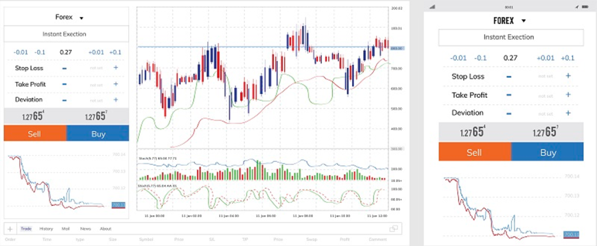The height and width of the screenshot is (246, 597).
Task: Click Instant Exection box in desktop panel
Action: (66, 34)
